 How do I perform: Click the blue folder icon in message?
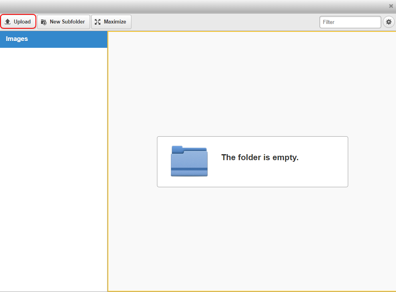pyautogui.click(x=189, y=161)
